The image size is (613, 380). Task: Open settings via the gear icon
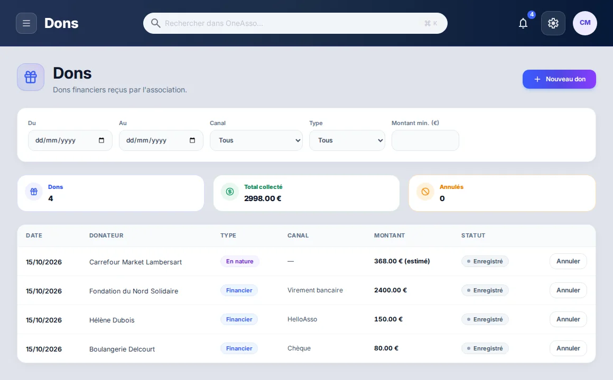[x=553, y=23]
